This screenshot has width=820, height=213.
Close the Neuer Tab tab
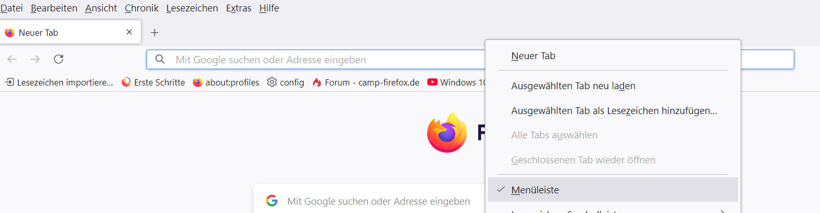click(129, 32)
